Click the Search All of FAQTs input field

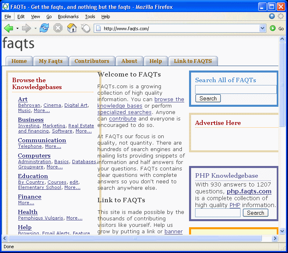point(236,89)
